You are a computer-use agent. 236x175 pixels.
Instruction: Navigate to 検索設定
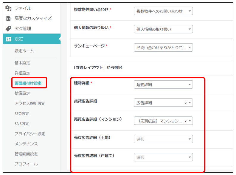(22, 93)
